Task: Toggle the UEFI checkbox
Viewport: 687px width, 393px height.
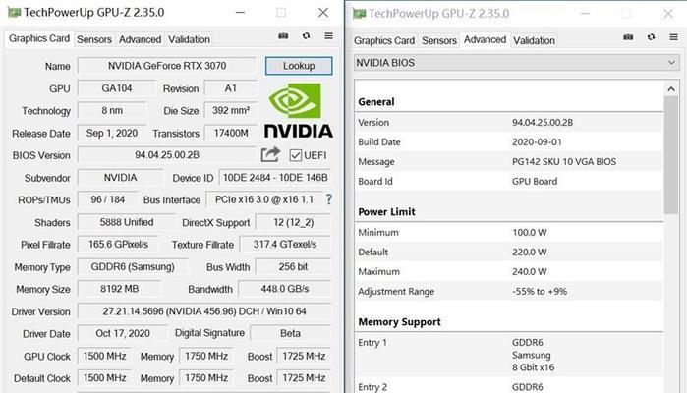Action: coord(296,155)
